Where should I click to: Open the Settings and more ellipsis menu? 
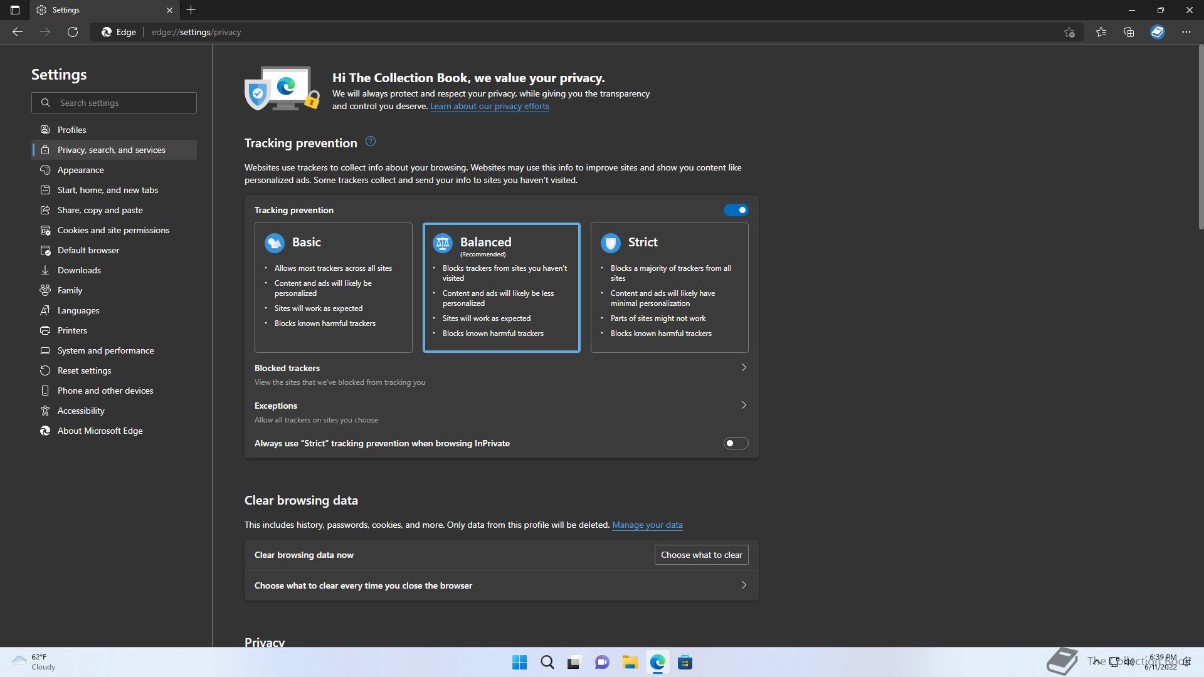(1186, 32)
